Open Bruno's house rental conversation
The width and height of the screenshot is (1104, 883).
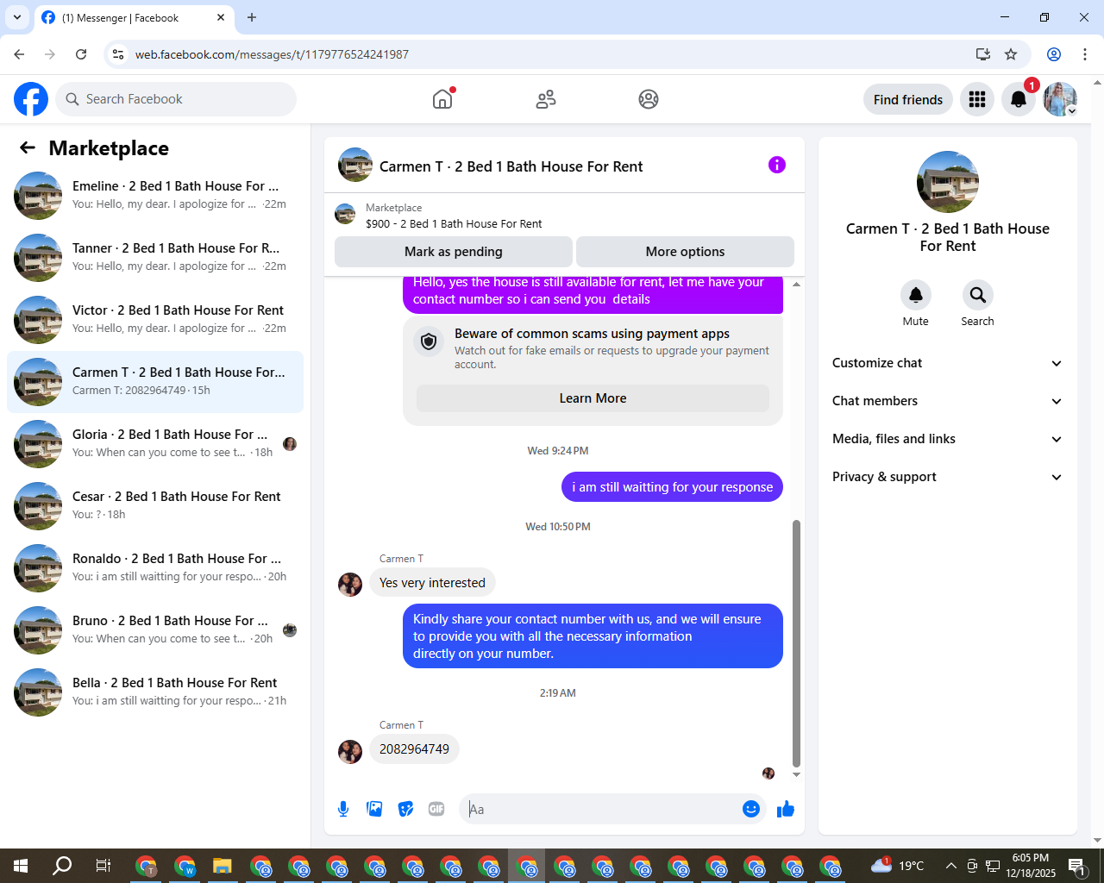pos(155,630)
